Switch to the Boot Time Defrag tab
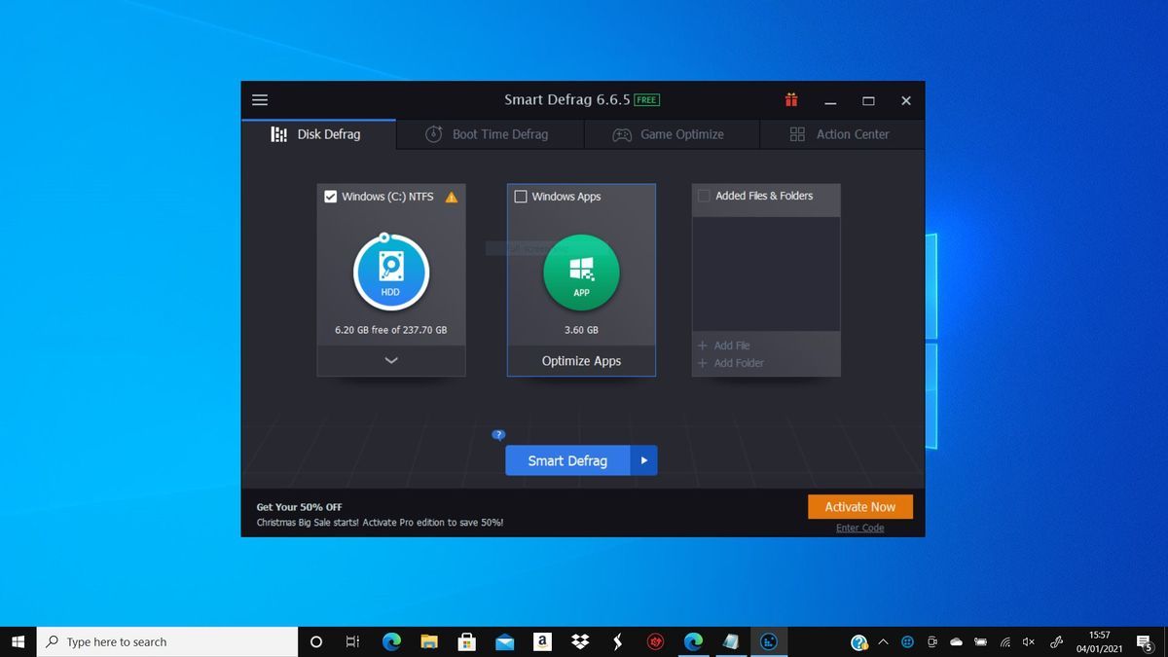 [x=490, y=134]
